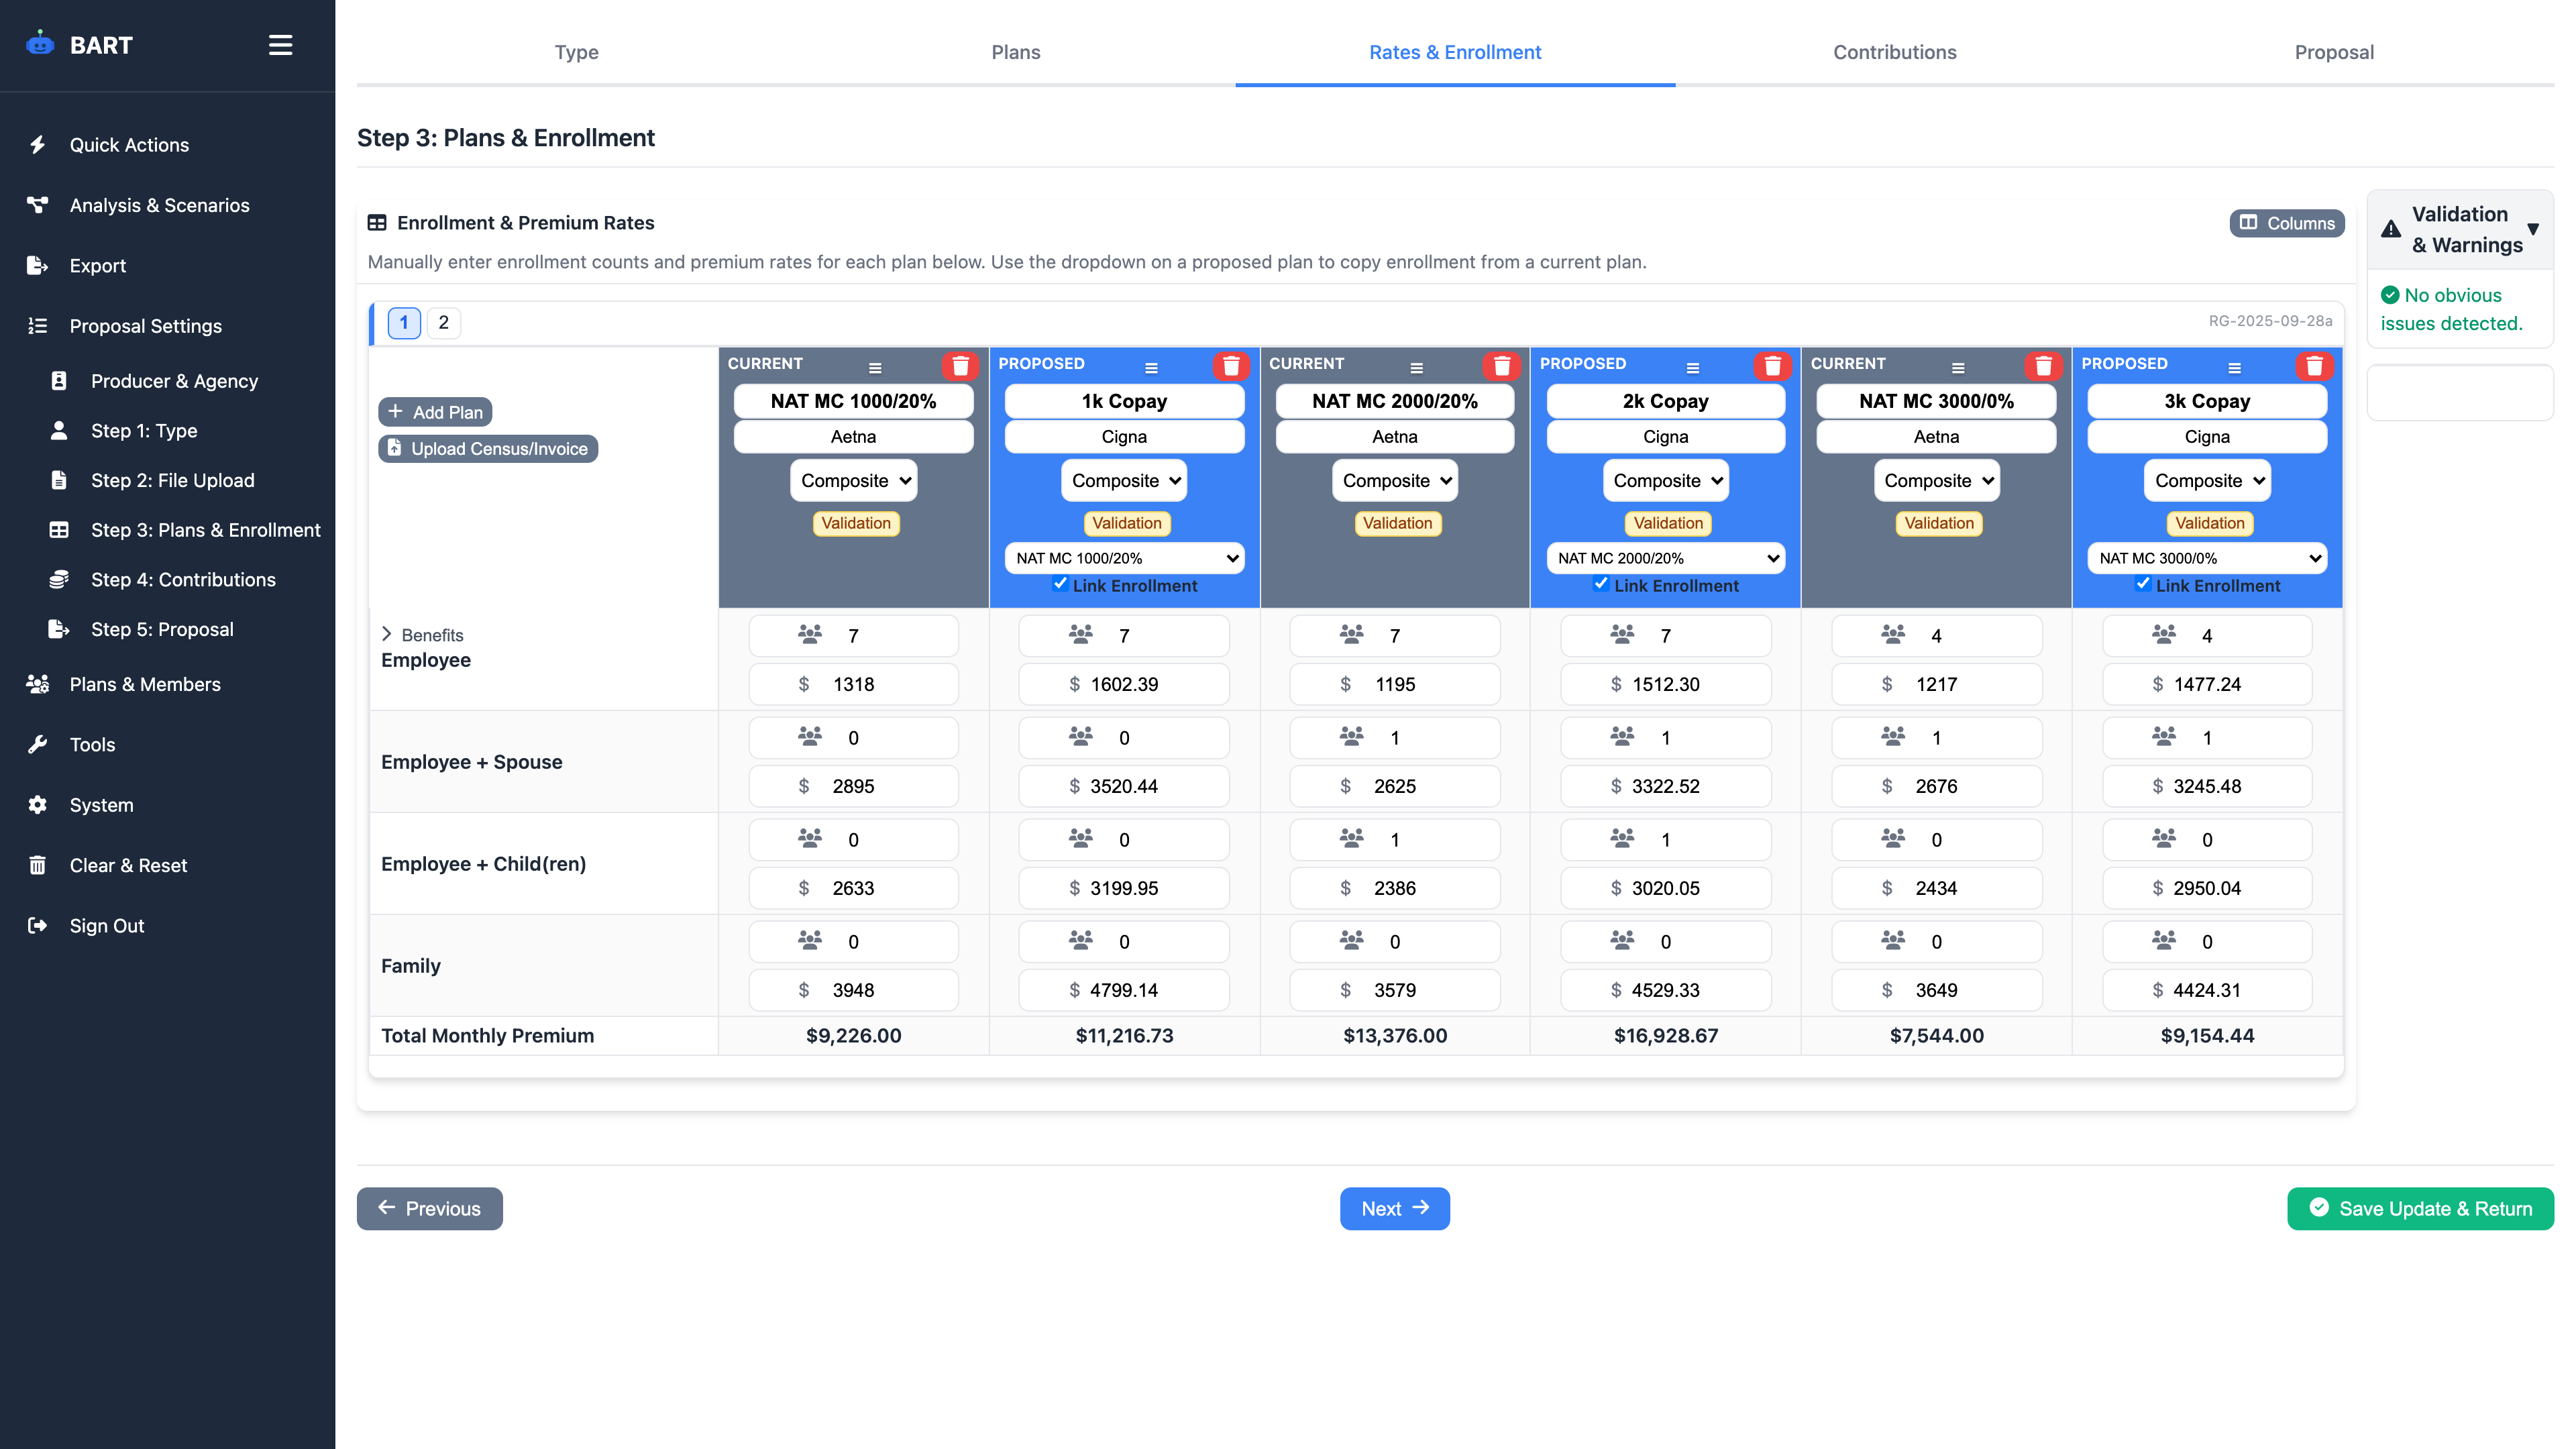Click the Export icon in the sidebar
The width and height of the screenshot is (2576, 1449).
pos(37,265)
